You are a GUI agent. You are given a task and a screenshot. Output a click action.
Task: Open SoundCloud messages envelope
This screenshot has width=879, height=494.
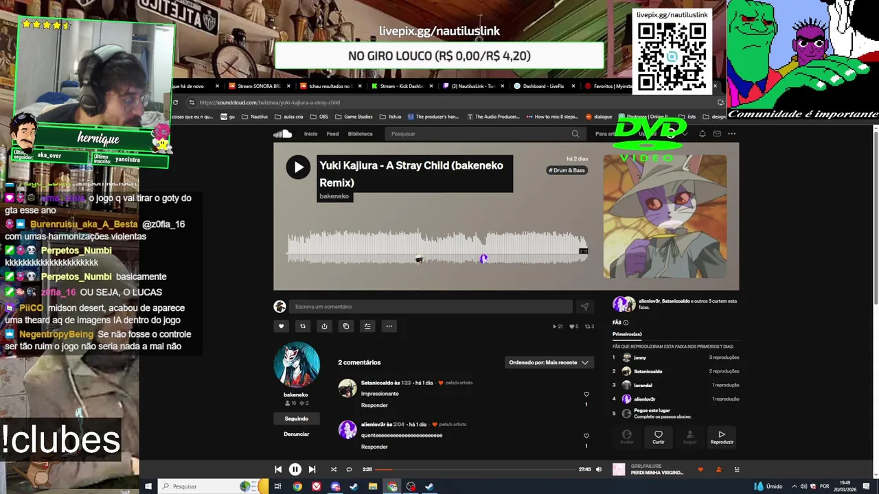(x=717, y=134)
